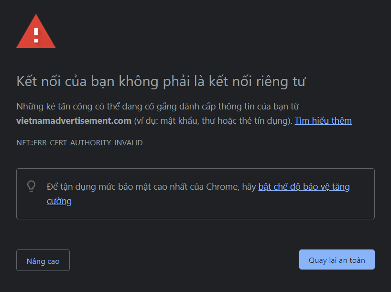The width and height of the screenshot is (391, 292).
Task: Click the word "cường" on the link's second line
Action: [59, 201]
